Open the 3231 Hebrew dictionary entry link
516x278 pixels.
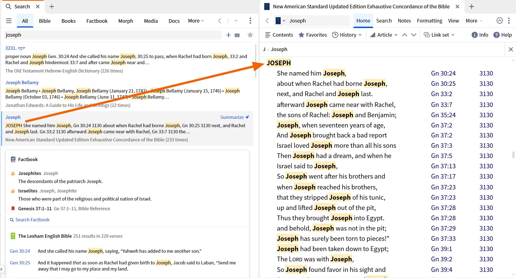pyautogui.click(x=15, y=48)
